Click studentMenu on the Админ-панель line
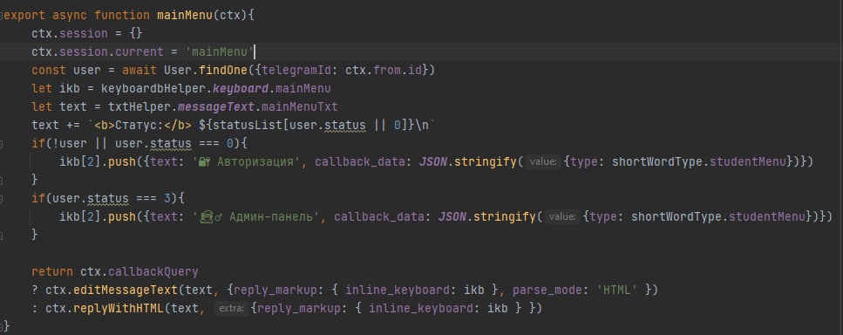Viewport: 843px width, 335px height. click(768, 216)
